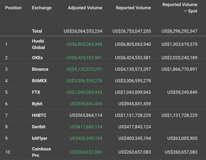Select OKEx spot volume US$2,020,240,189
206x160 pixels.
(179, 58)
